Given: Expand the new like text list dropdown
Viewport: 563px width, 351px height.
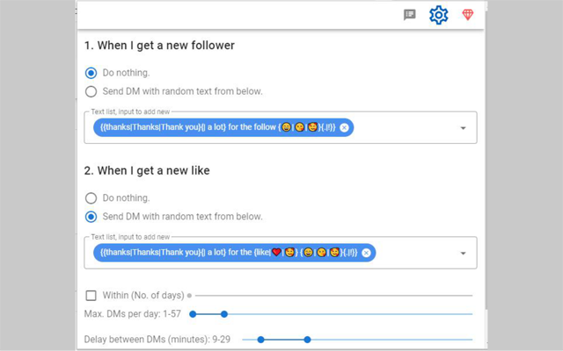Looking at the screenshot, I should 464,254.
